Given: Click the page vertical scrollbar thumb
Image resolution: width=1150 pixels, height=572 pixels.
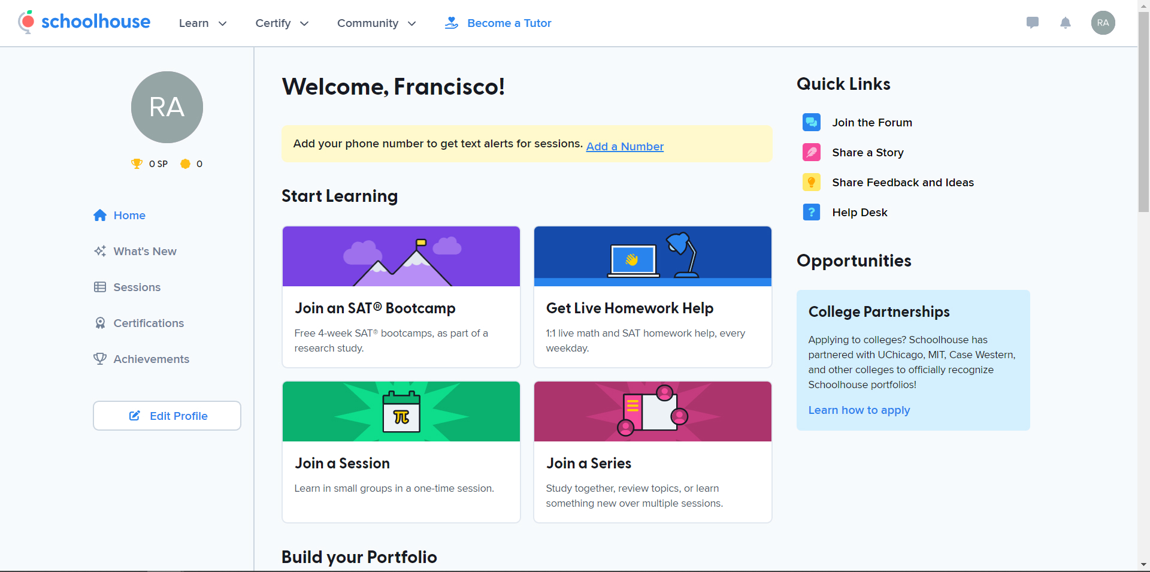Looking at the screenshot, I should click(x=1144, y=113).
